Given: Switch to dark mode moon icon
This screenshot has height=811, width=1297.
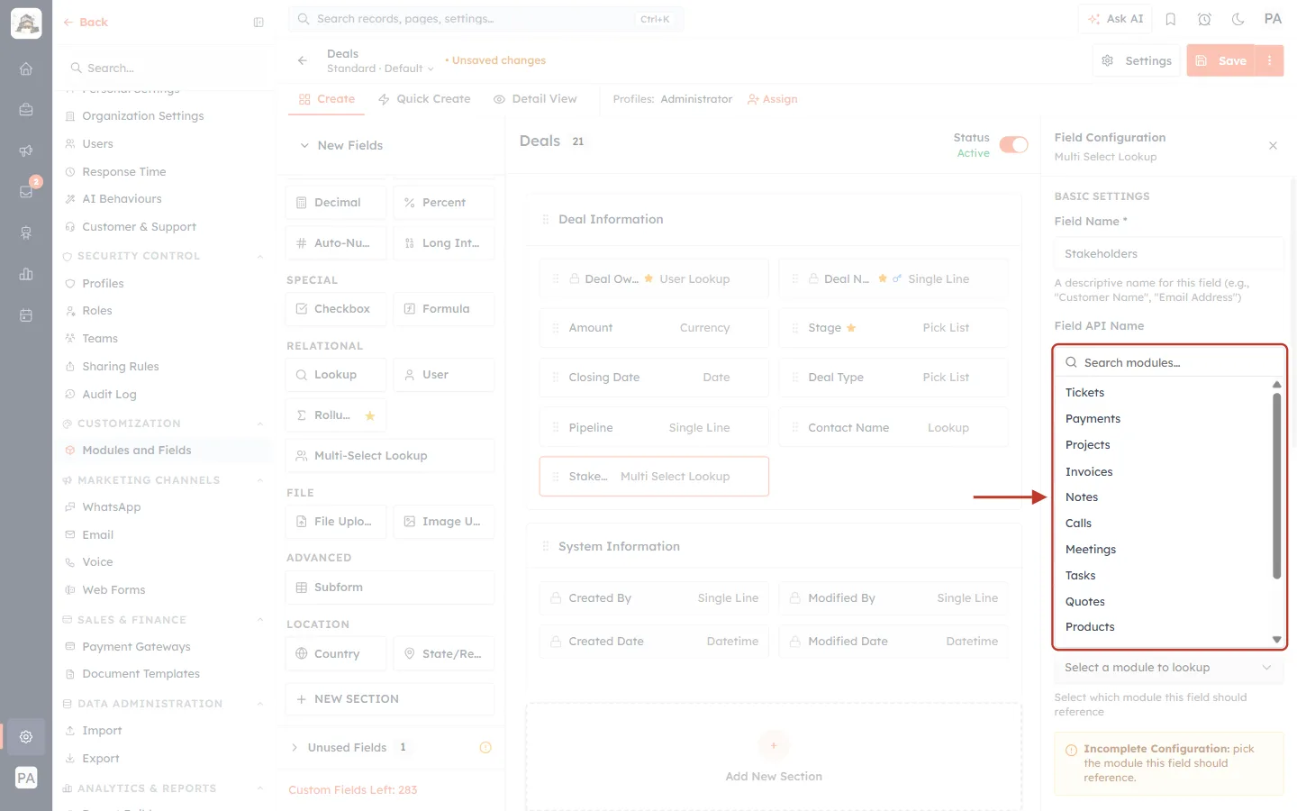Looking at the screenshot, I should 1238,19.
